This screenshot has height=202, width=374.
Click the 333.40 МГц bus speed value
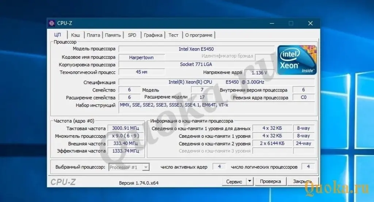pyautogui.click(x=126, y=143)
